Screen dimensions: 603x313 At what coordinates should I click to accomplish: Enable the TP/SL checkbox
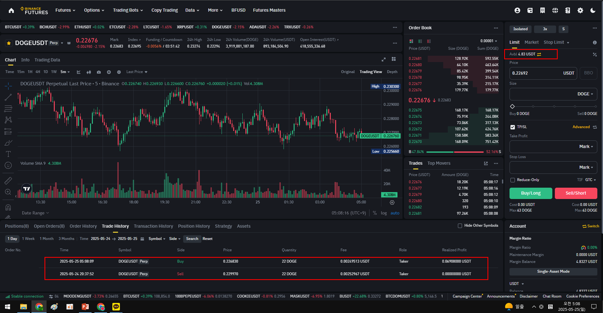pyautogui.click(x=512, y=127)
